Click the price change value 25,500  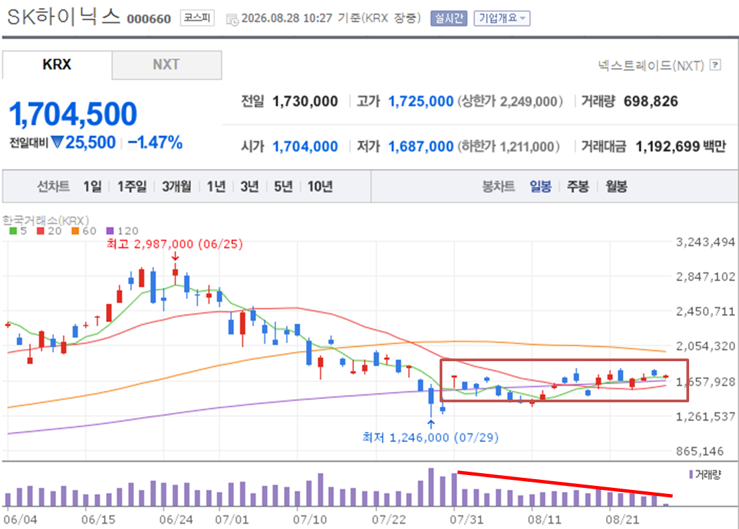(90, 142)
